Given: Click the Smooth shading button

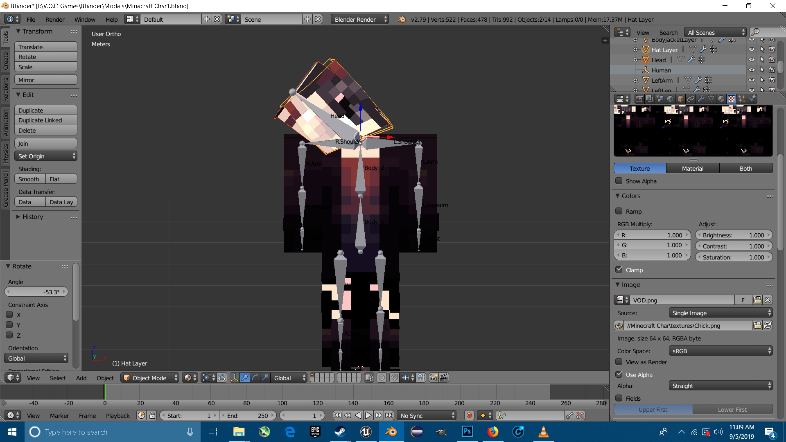Looking at the screenshot, I should tap(29, 179).
